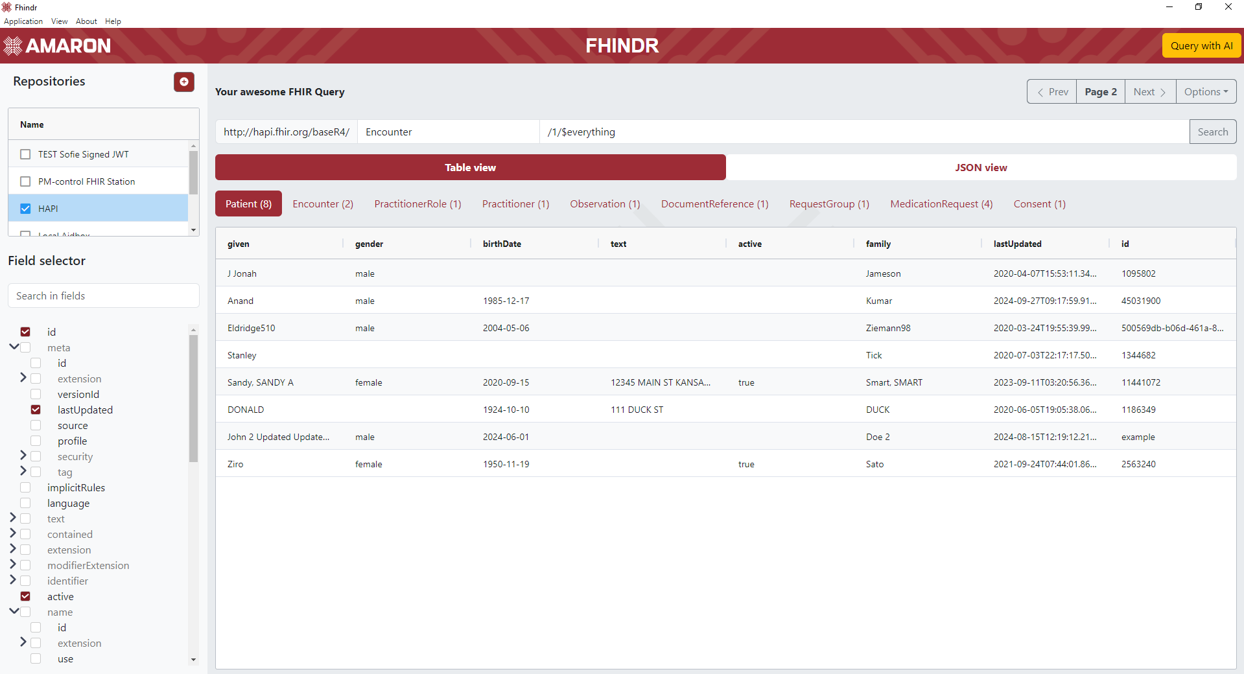Check the language field checkbox
The height and width of the screenshot is (674, 1244).
(x=25, y=503)
